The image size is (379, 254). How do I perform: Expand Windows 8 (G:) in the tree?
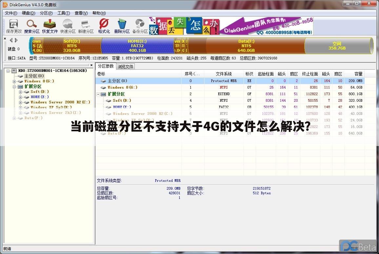point(14,81)
